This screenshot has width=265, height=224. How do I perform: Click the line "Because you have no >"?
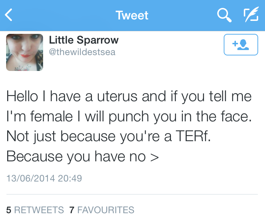tap(83, 156)
